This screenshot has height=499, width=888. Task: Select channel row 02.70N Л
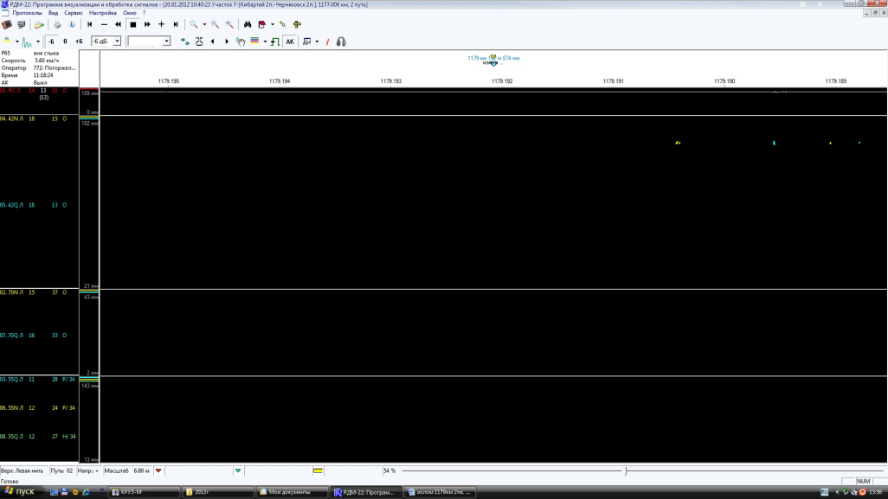[x=39, y=292]
